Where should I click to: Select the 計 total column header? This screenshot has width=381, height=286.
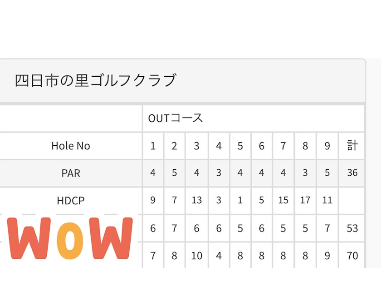coord(352,146)
